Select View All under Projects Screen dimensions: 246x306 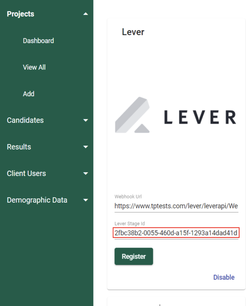[x=34, y=67]
